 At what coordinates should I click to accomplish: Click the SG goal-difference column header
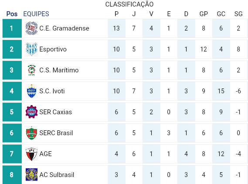(238, 14)
